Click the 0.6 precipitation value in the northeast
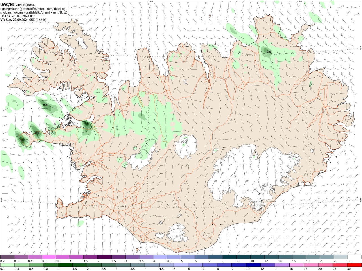This screenshot has height=271, width=362. pos(269,52)
